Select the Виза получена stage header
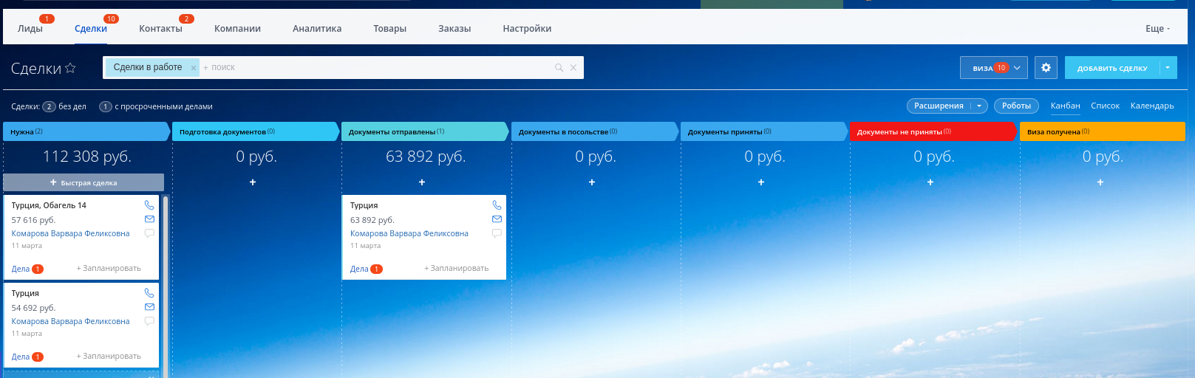This screenshot has width=1195, height=378. click(1103, 131)
